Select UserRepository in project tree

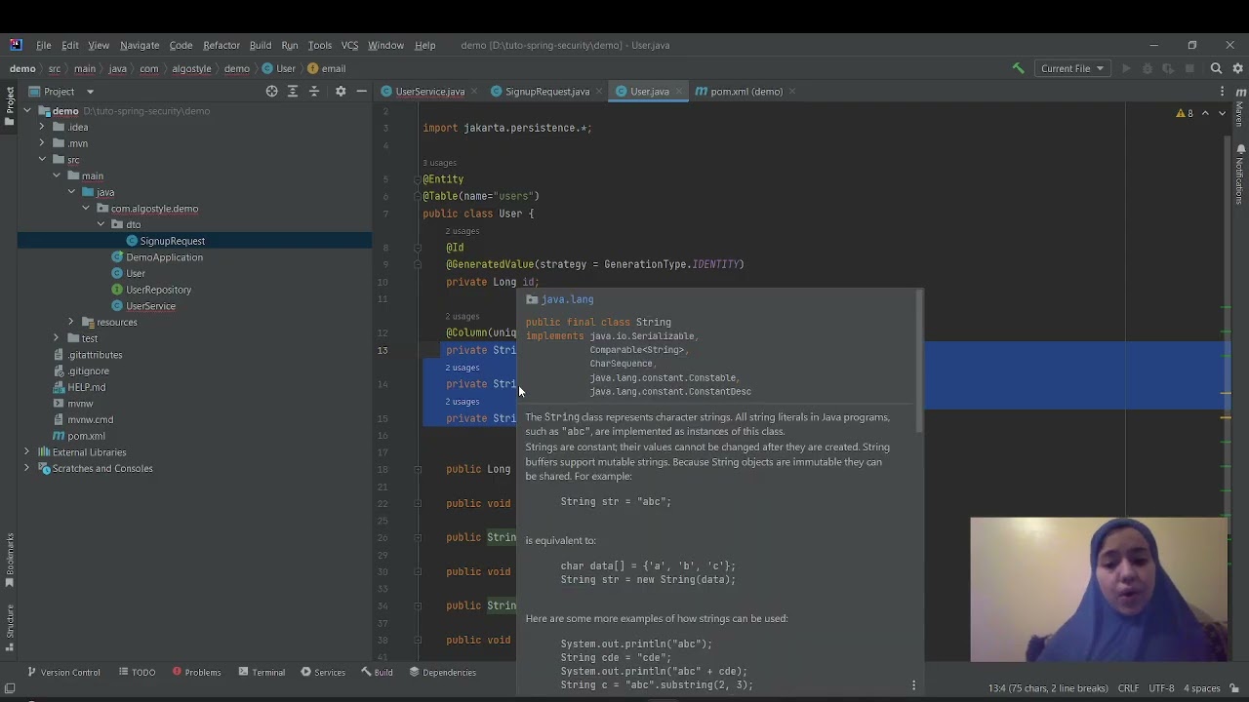(158, 290)
